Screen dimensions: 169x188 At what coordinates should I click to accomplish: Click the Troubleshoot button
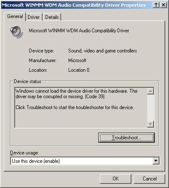126,138
